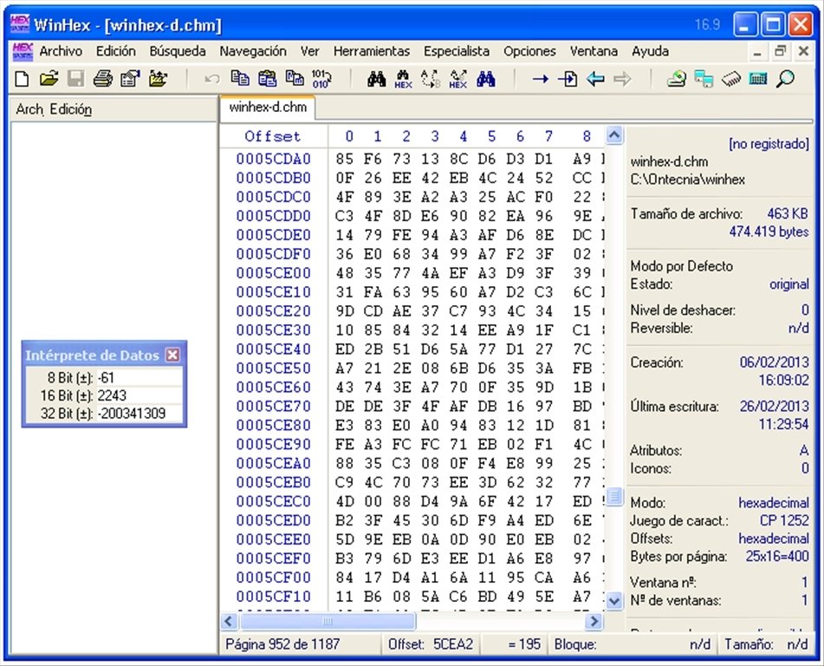Click Edición in the left panel
824x666 pixels.
click(x=71, y=109)
